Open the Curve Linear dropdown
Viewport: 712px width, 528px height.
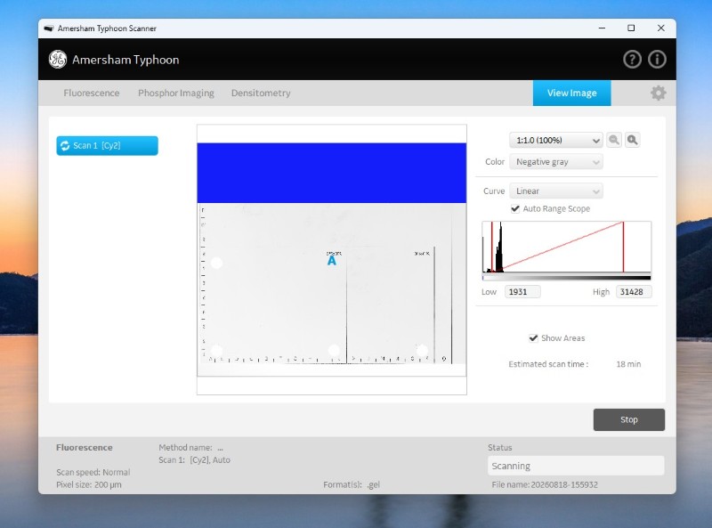pyautogui.click(x=555, y=191)
